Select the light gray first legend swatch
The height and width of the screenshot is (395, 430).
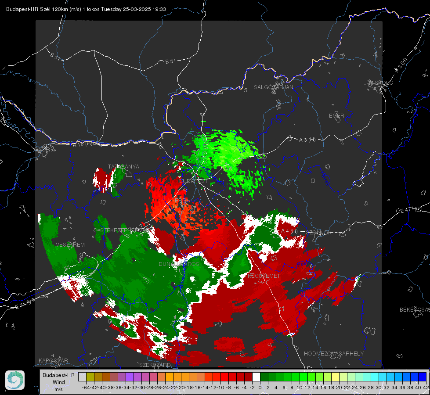coord(82,377)
